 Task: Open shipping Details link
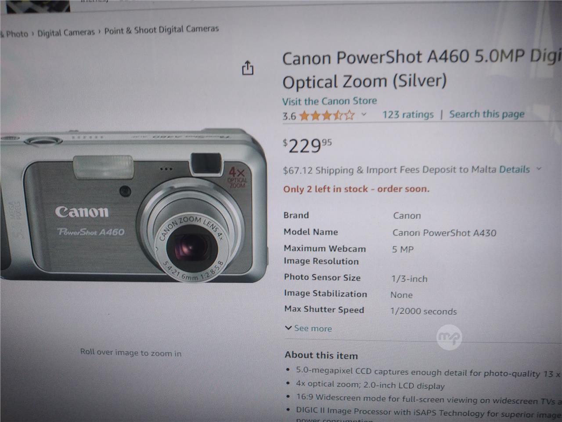tap(514, 169)
